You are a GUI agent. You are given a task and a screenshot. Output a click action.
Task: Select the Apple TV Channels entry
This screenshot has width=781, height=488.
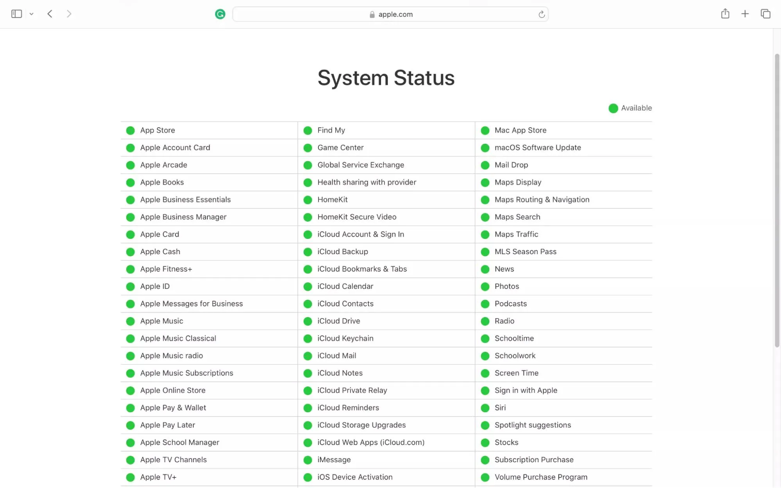point(173,460)
